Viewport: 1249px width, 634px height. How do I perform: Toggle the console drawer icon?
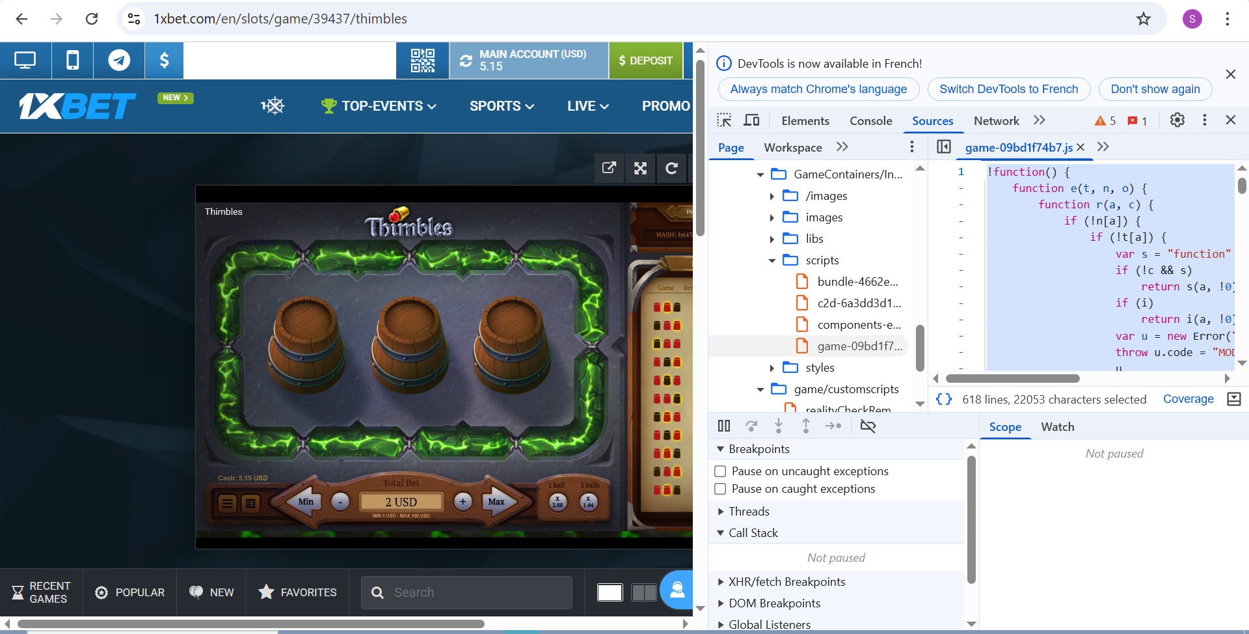[1234, 399]
